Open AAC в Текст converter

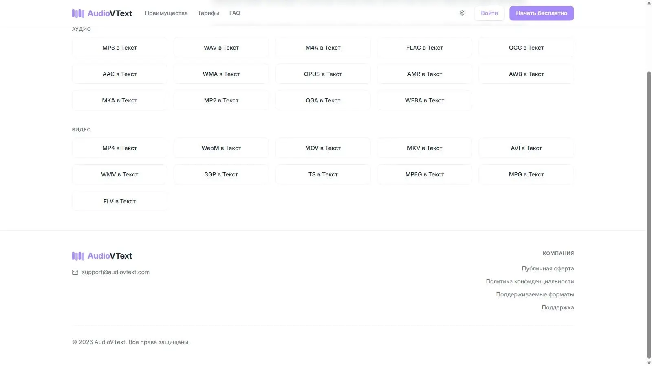[x=119, y=74]
